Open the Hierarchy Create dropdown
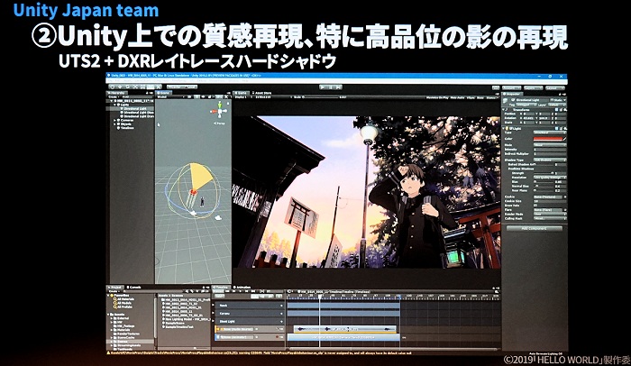This screenshot has width=631, height=366. click(x=114, y=97)
